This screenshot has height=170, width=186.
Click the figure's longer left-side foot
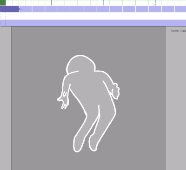[x=78, y=143]
